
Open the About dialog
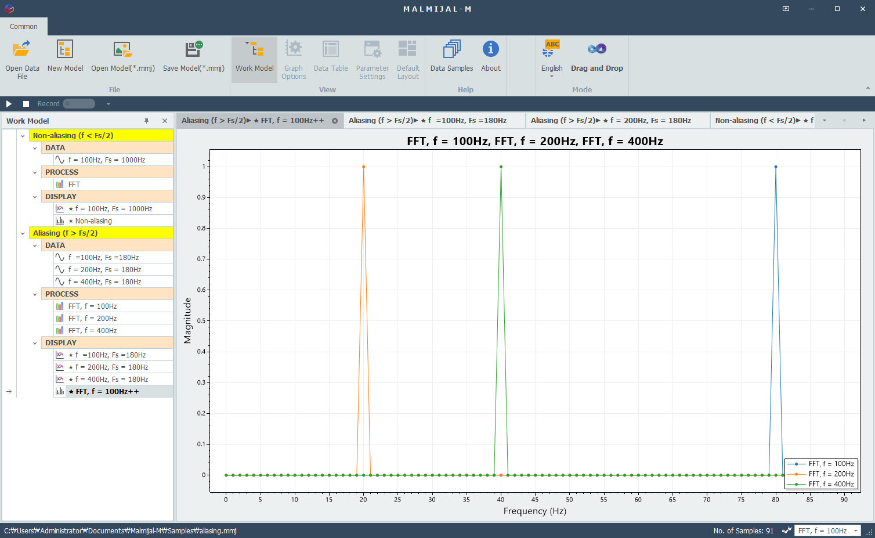pos(490,59)
